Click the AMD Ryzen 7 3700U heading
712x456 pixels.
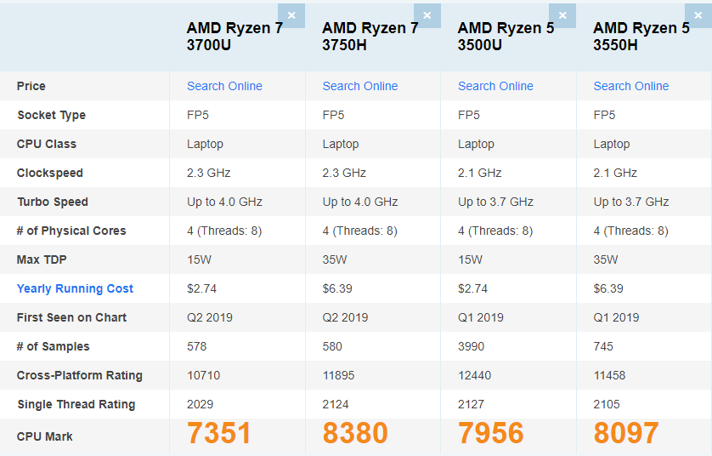click(x=235, y=37)
